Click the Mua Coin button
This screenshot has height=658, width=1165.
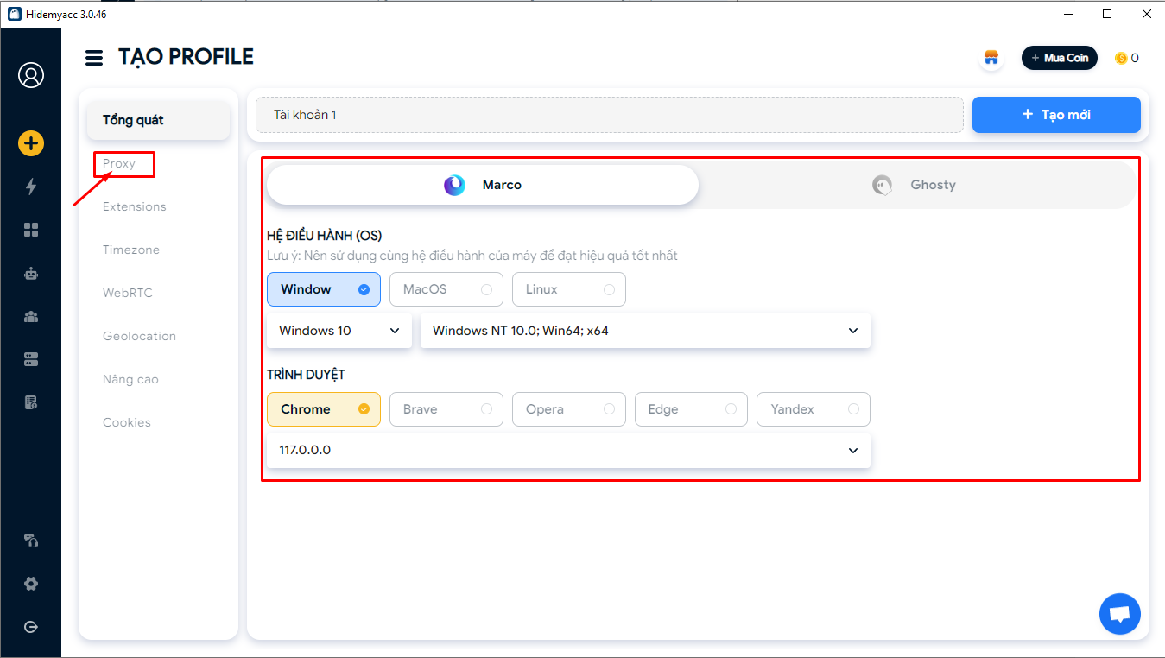1059,58
